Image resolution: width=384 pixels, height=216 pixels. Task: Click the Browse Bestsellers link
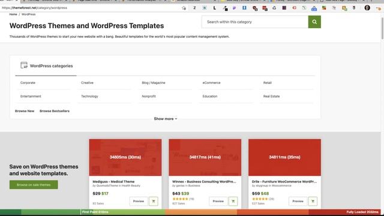tap(55, 111)
